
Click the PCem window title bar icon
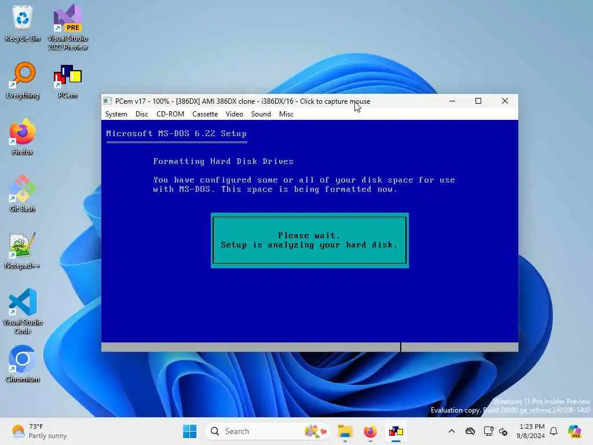pos(107,101)
